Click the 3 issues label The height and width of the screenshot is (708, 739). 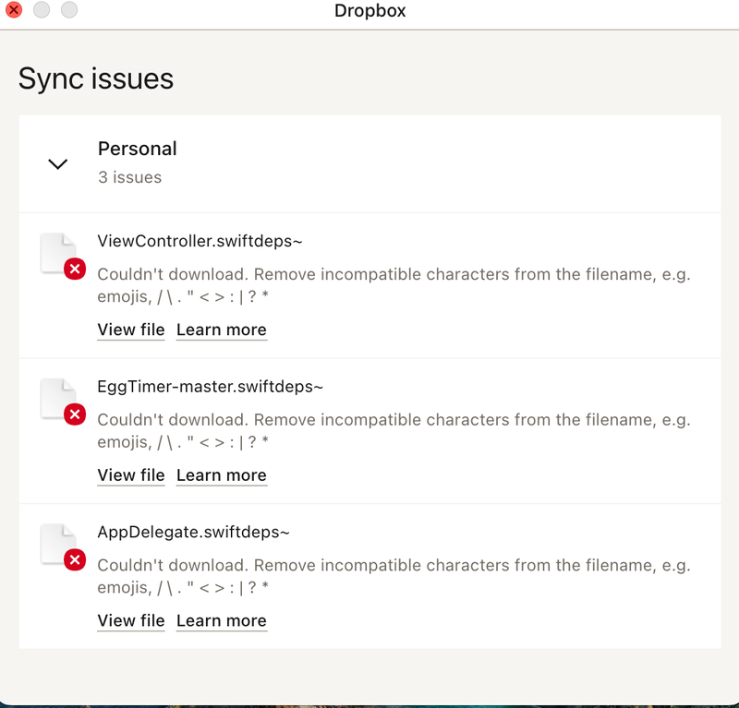click(129, 176)
